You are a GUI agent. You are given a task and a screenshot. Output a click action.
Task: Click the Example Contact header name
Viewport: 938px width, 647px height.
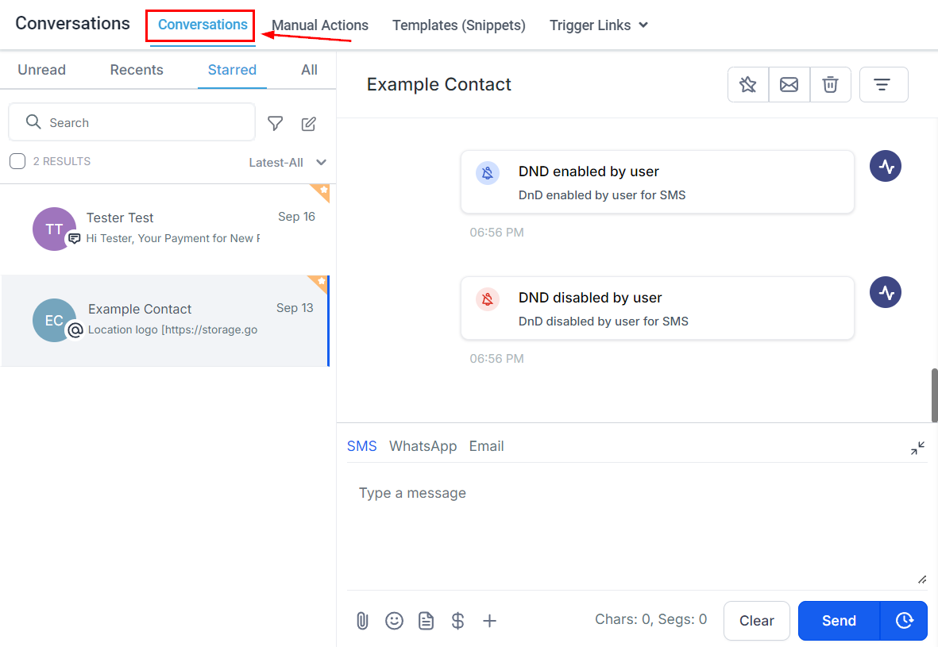[438, 84]
